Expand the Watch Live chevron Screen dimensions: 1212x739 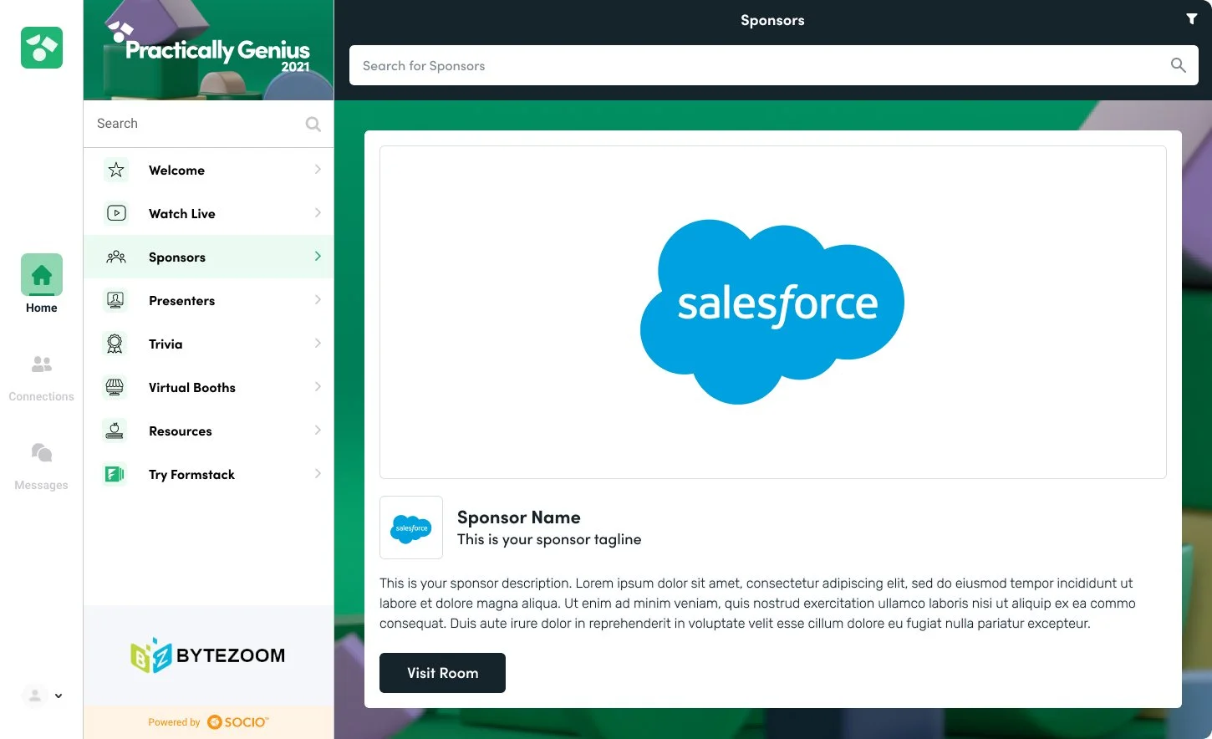pyautogui.click(x=318, y=213)
